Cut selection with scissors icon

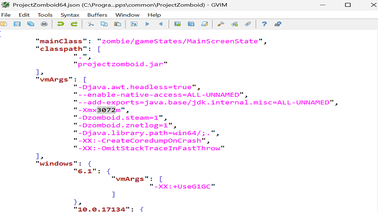coord(91,24)
